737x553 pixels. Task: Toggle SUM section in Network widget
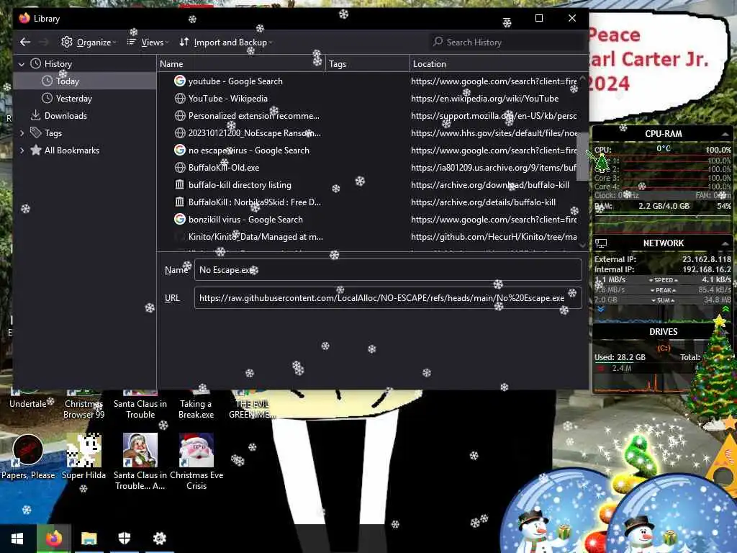(x=663, y=300)
